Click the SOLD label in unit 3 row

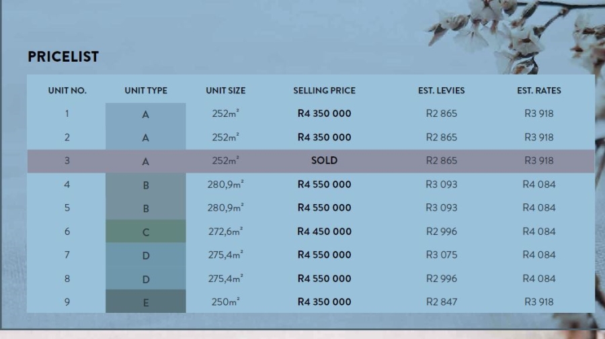324,161
